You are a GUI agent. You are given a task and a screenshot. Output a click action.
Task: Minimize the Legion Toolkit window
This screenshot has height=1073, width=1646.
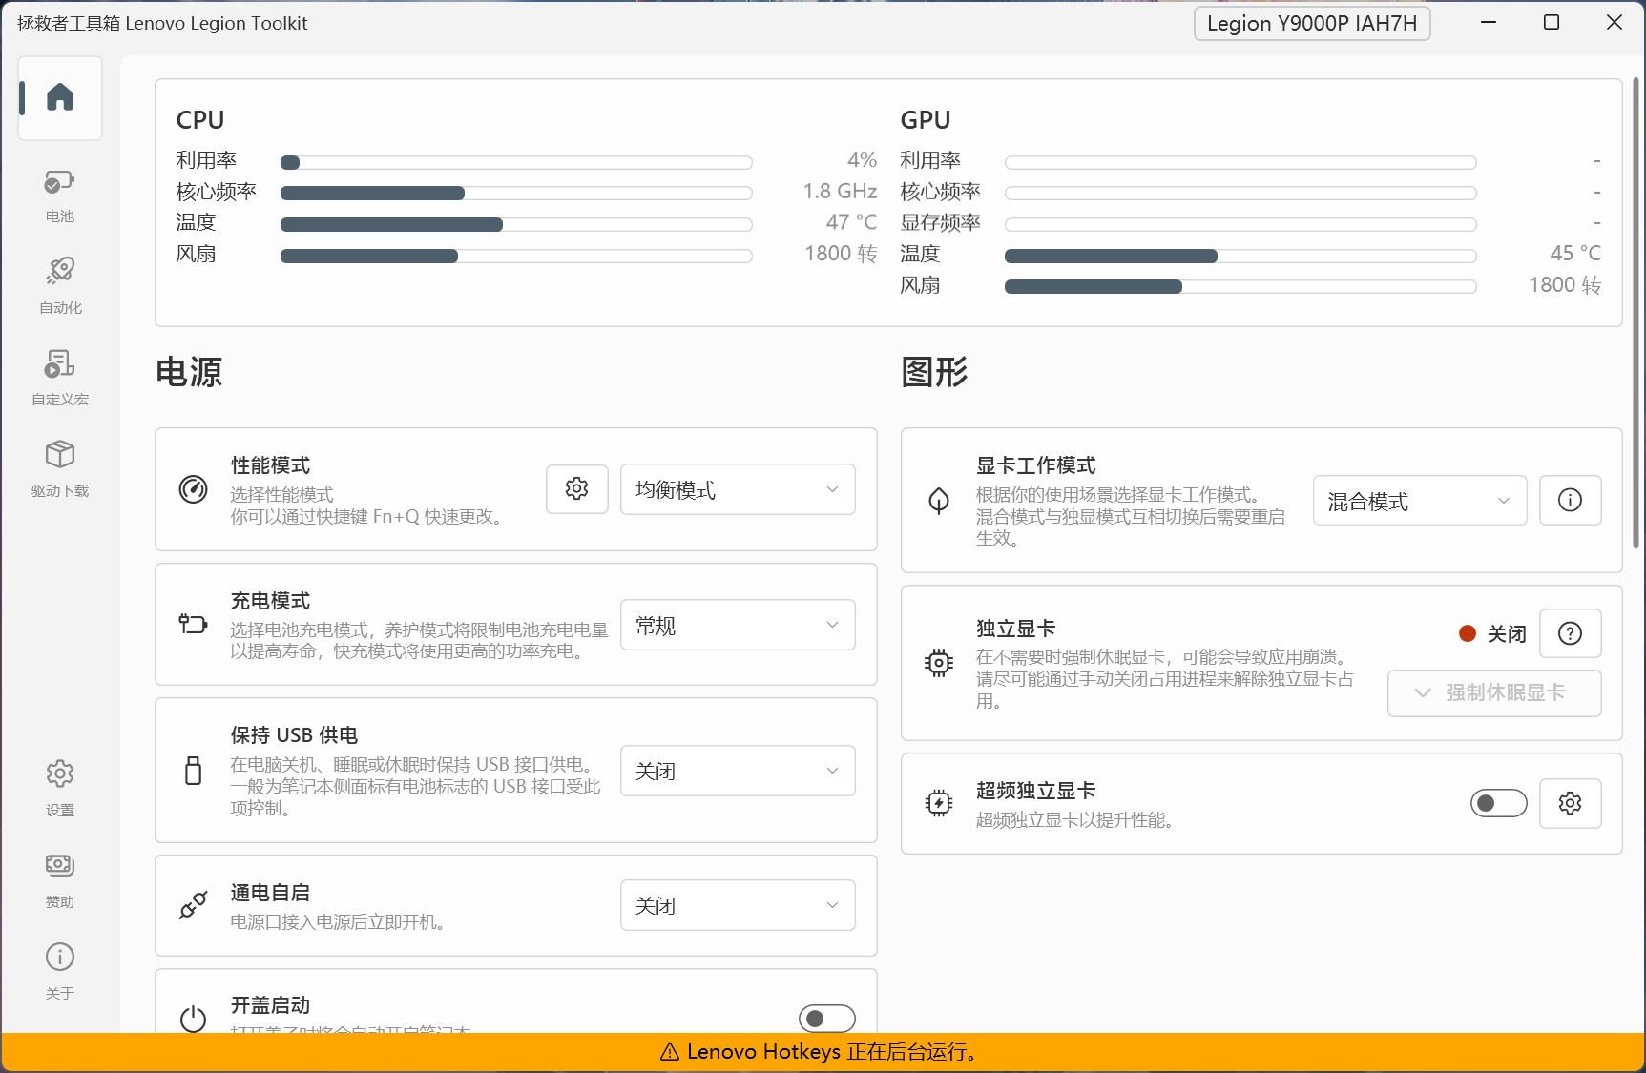click(x=1489, y=22)
